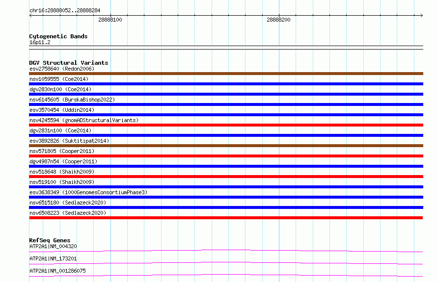Click the 16p11.2 cytogenetic band label
437x282 pixels.
40,42
